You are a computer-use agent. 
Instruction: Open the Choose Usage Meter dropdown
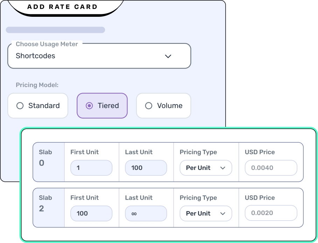pos(99,56)
